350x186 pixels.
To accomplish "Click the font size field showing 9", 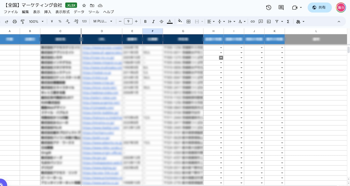I will click(x=128, y=21).
